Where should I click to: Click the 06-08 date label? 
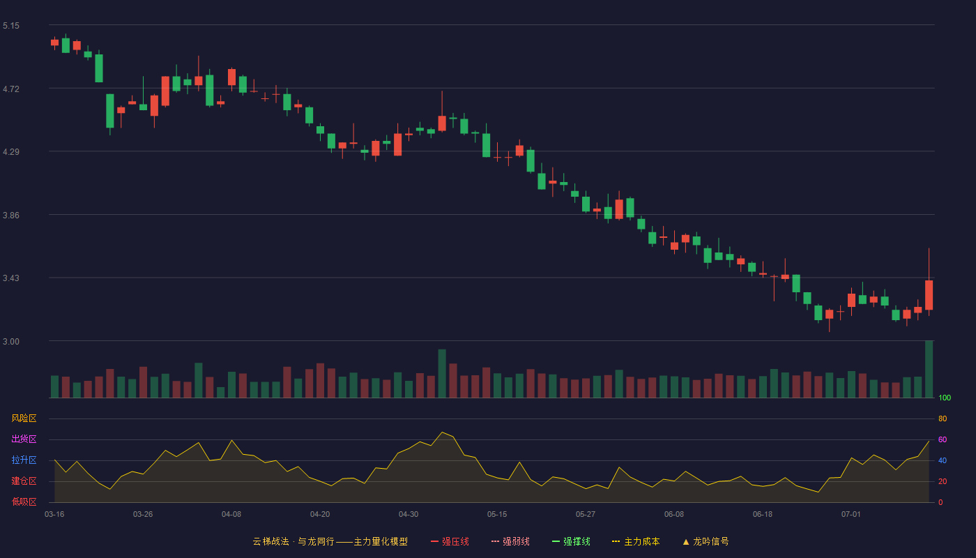tap(674, 514)
